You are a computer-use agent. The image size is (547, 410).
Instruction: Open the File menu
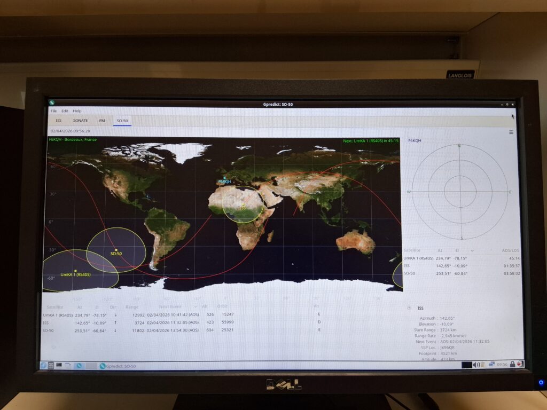coord(53,111)
